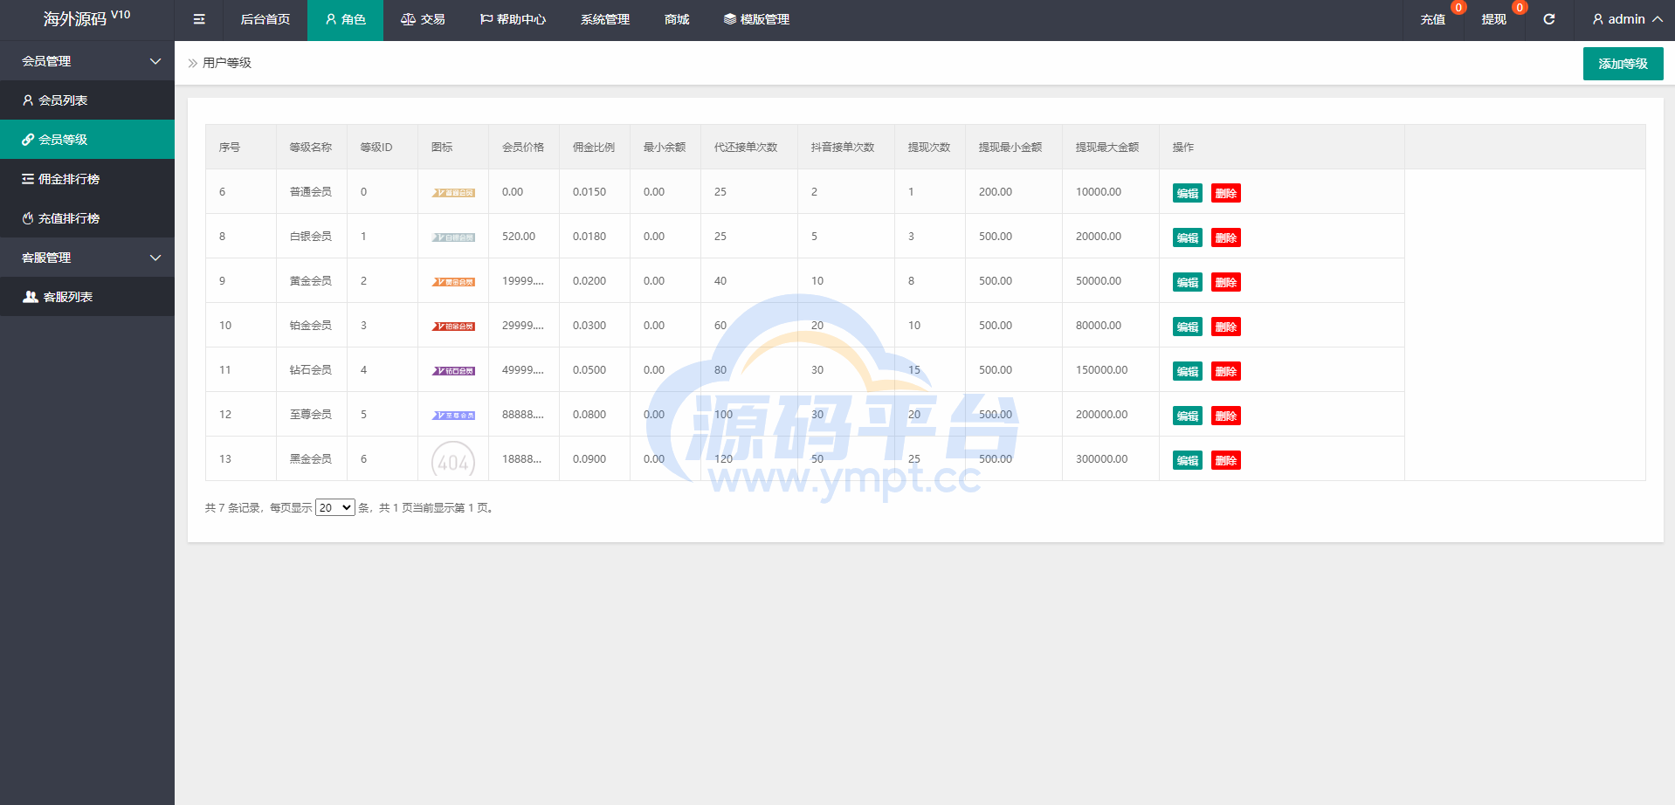Click the 等级名称 column header
This screenshot has height=805, width=1675.
click(x=311, y=148)
